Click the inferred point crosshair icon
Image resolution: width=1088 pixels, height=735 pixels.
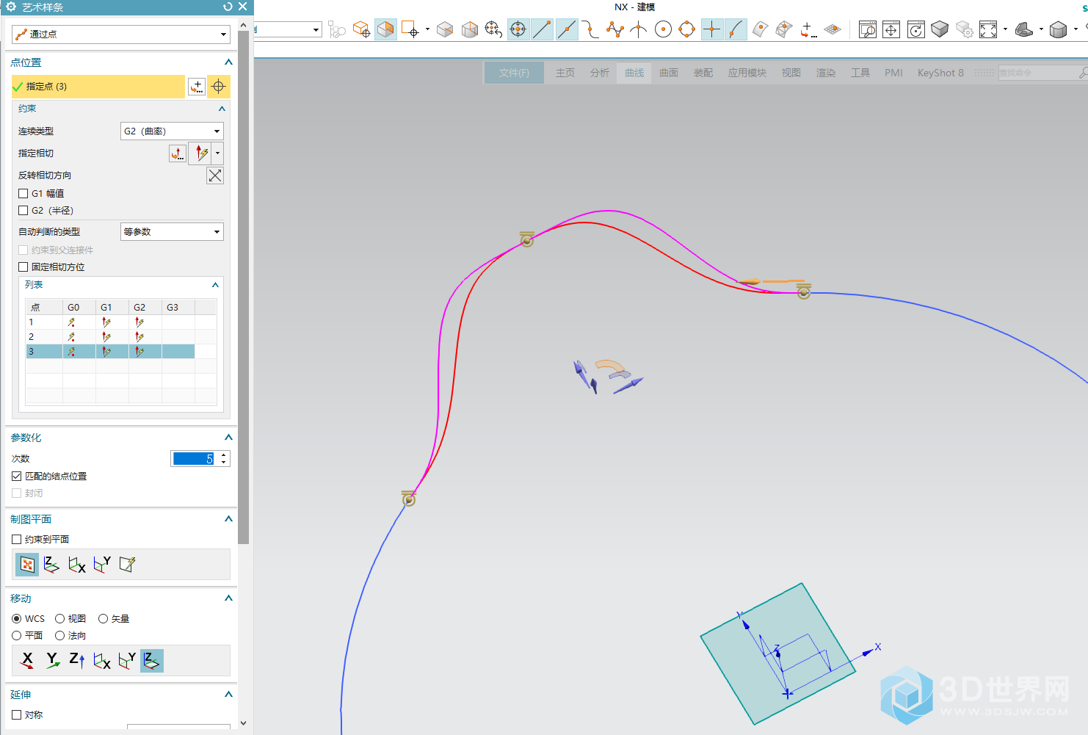219,87
